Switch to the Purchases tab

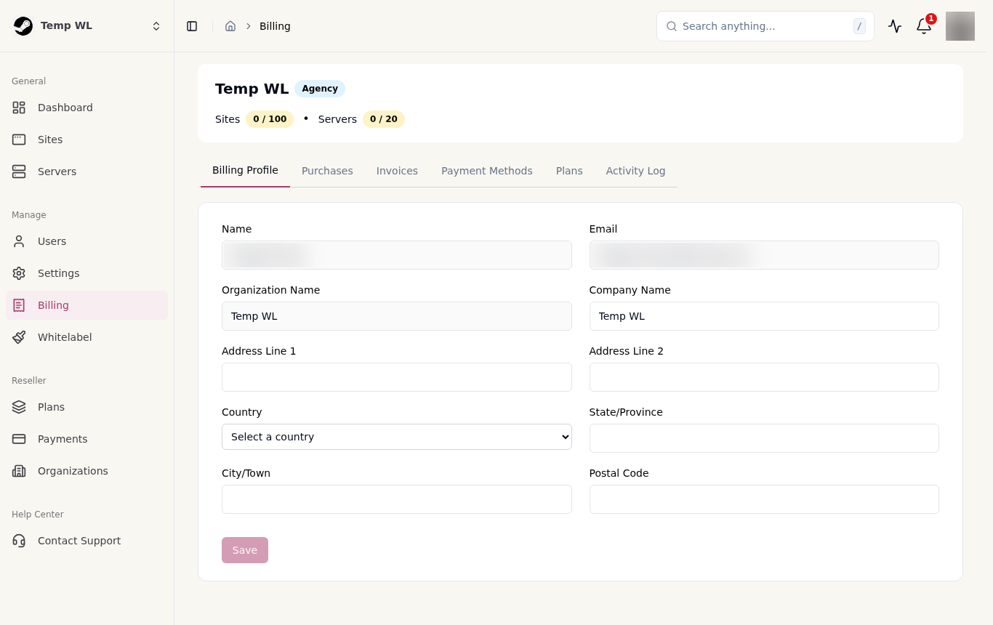pyautogui.click(x=327, y=171)
